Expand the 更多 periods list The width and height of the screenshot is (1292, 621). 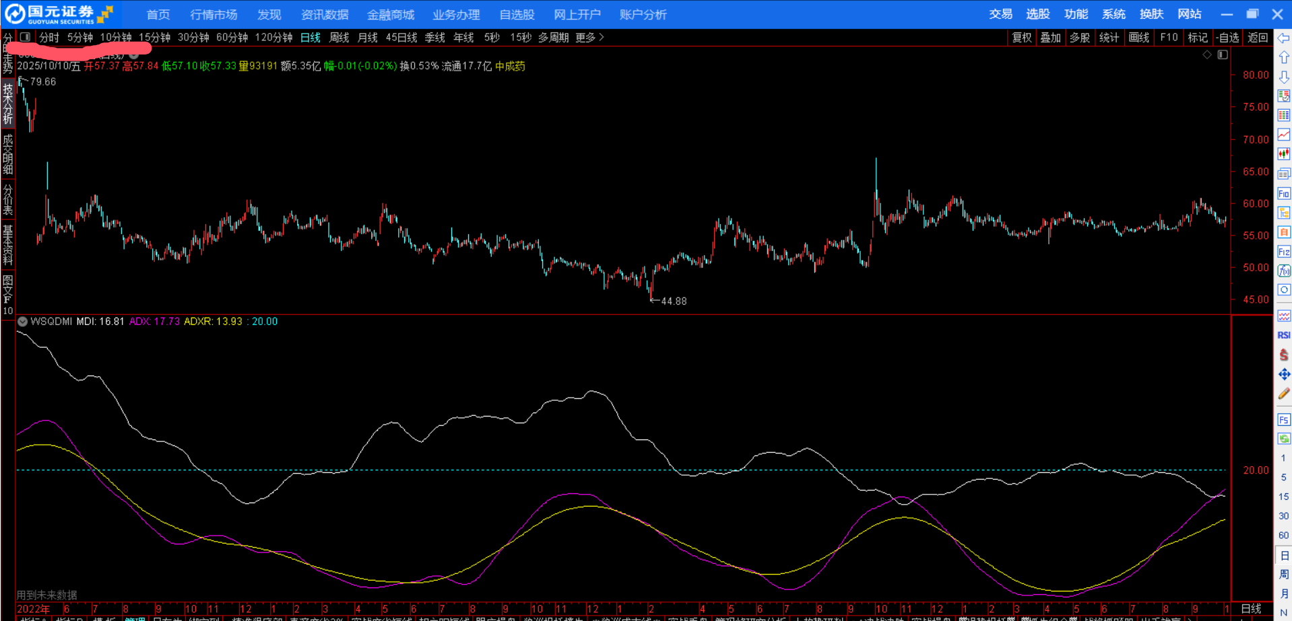click(589, 38)
